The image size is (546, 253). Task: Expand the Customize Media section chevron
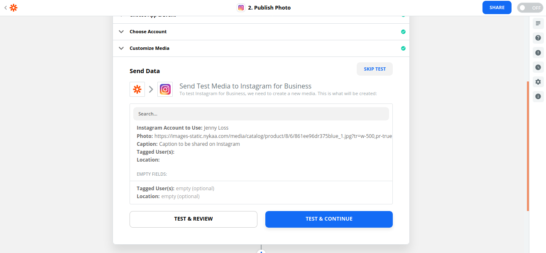121,48
